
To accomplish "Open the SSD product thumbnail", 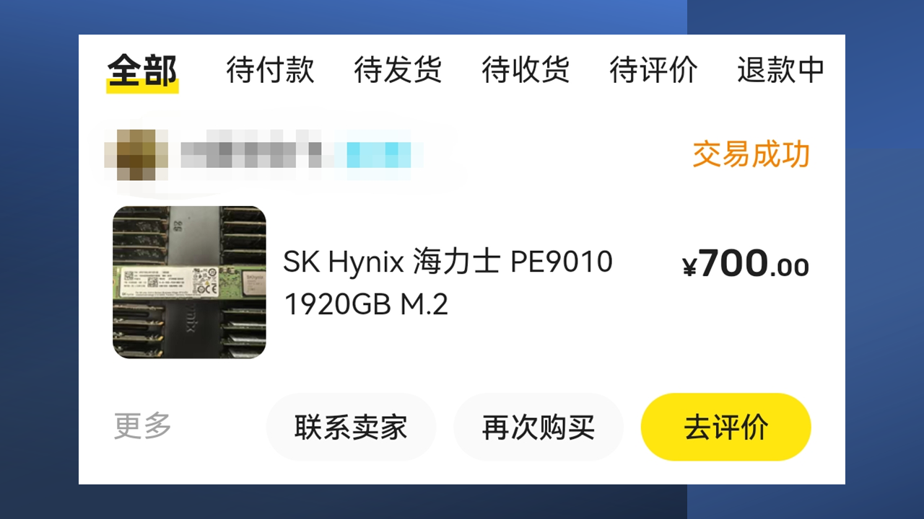I will (x=189, y=283).
